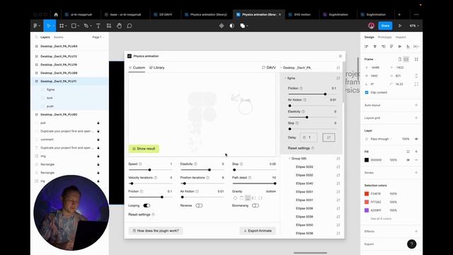Viewport: 453px width, 255px height.
Task: Open the Figma main menu
Action: [36, 25]
